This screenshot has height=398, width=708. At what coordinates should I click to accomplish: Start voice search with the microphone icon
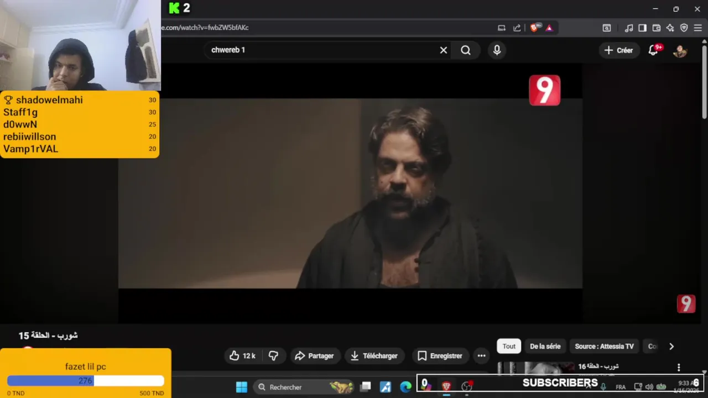497,50
